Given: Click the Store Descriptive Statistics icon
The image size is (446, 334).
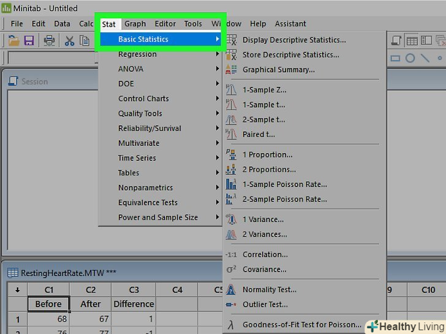Looking at the screenshot, I should pos(231,54).
